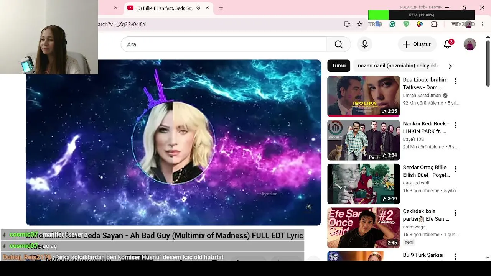Open the YouTube account avatar menu
The width and height of the screenshot is (491, 276).
[x=470, y=44]
